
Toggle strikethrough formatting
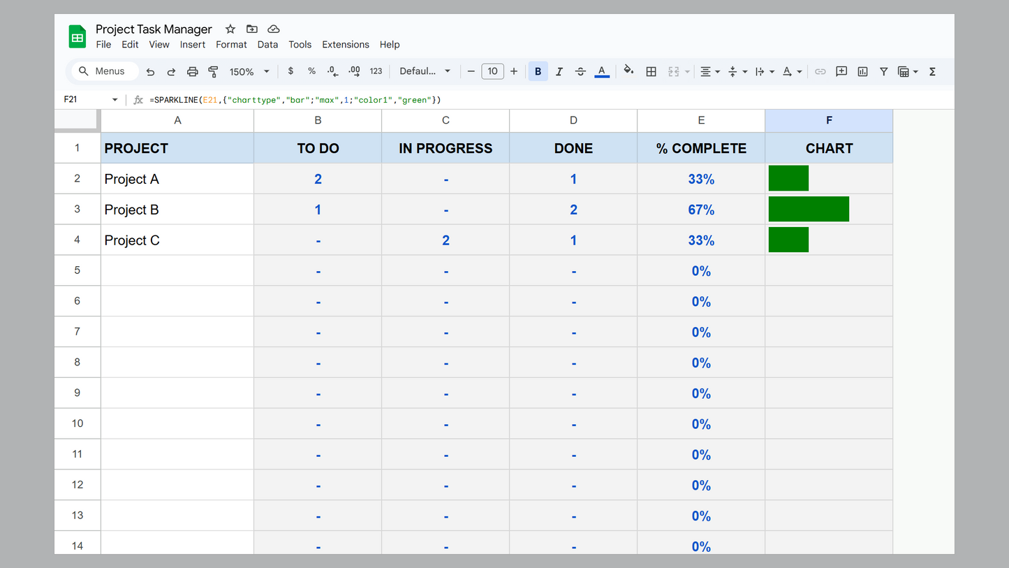coord(580,72)
